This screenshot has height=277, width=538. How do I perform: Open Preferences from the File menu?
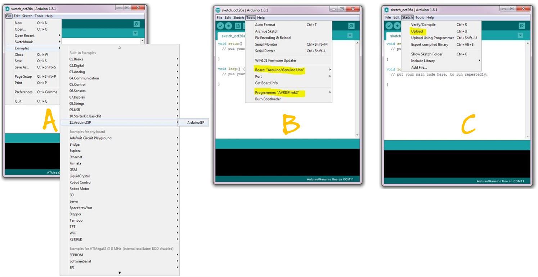coord(23,92)
